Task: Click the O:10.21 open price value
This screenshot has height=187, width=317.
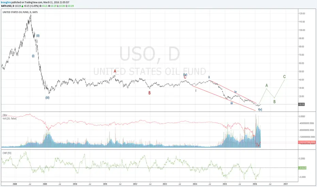Action: [44, 6]
